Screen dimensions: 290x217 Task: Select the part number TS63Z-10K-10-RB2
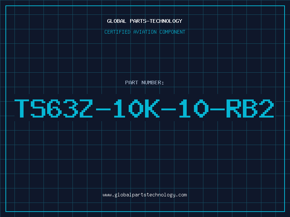click(144, 108)
